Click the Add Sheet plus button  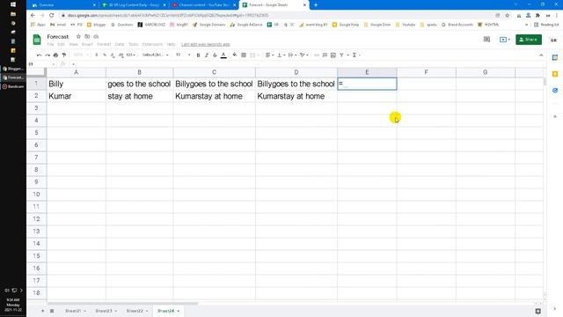point(43,311)
